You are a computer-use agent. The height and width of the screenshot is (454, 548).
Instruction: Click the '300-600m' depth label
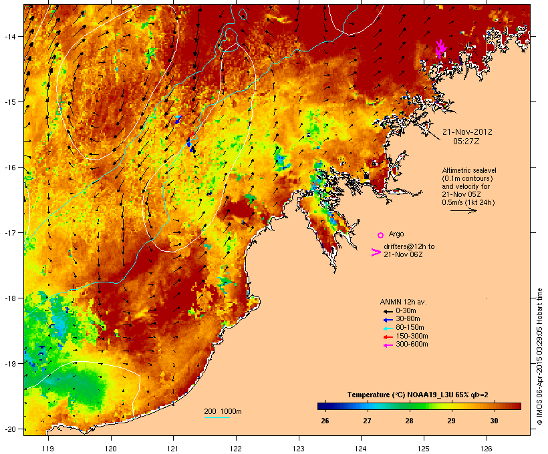point(412,345)
